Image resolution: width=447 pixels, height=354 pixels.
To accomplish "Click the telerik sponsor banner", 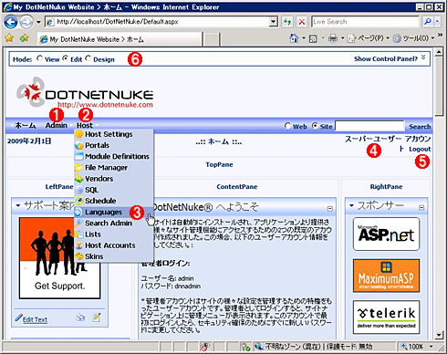I will pos(386,317).
